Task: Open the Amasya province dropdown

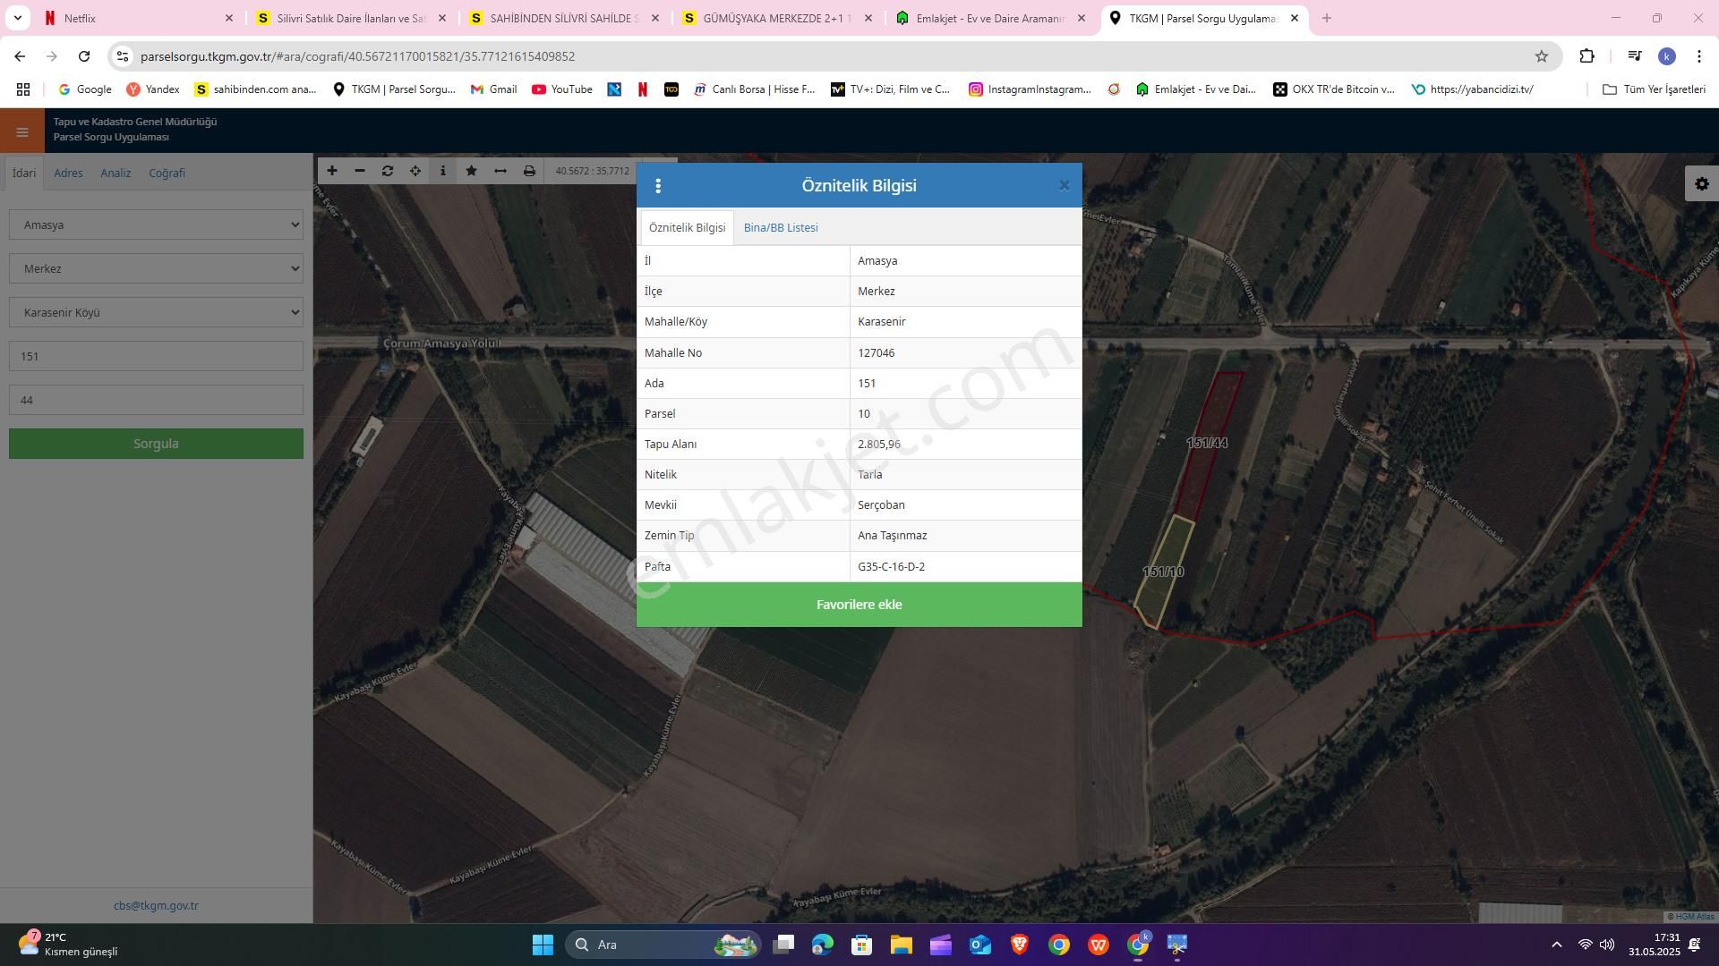Action: 156,225
